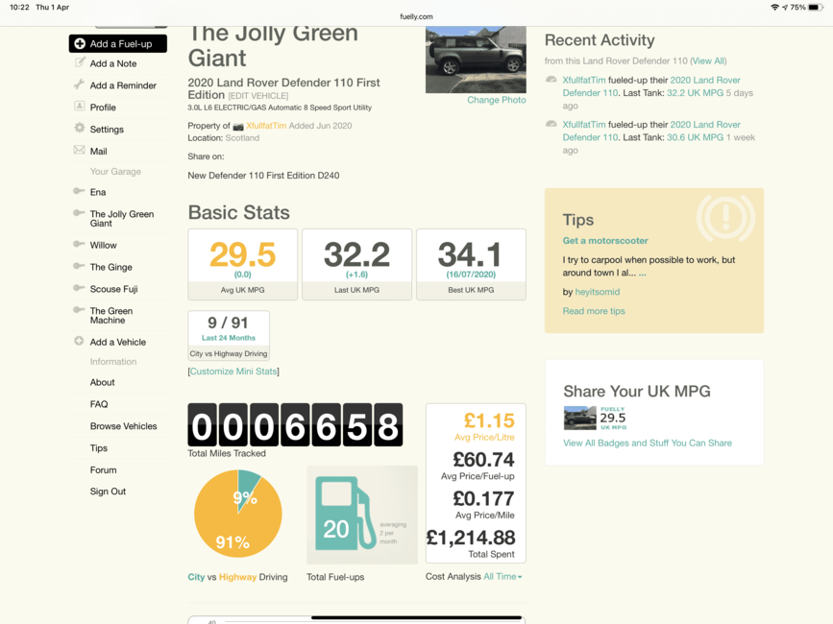
Task: Click the camera icon next to XfullfatTim
Action: pos(238,127)
